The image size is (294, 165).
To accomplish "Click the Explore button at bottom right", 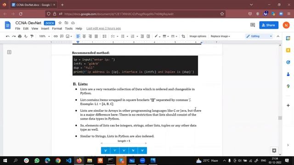I will (274, 150).
